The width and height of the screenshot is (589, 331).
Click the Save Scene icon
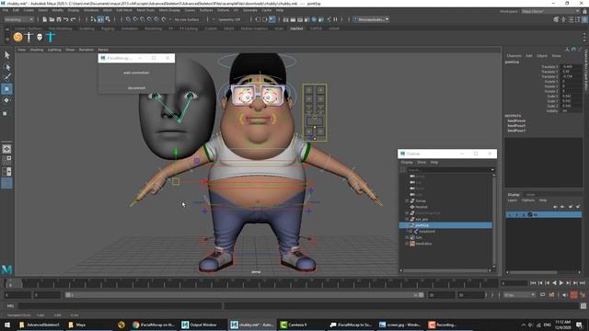pyautogui.click(x=59, y=19)
